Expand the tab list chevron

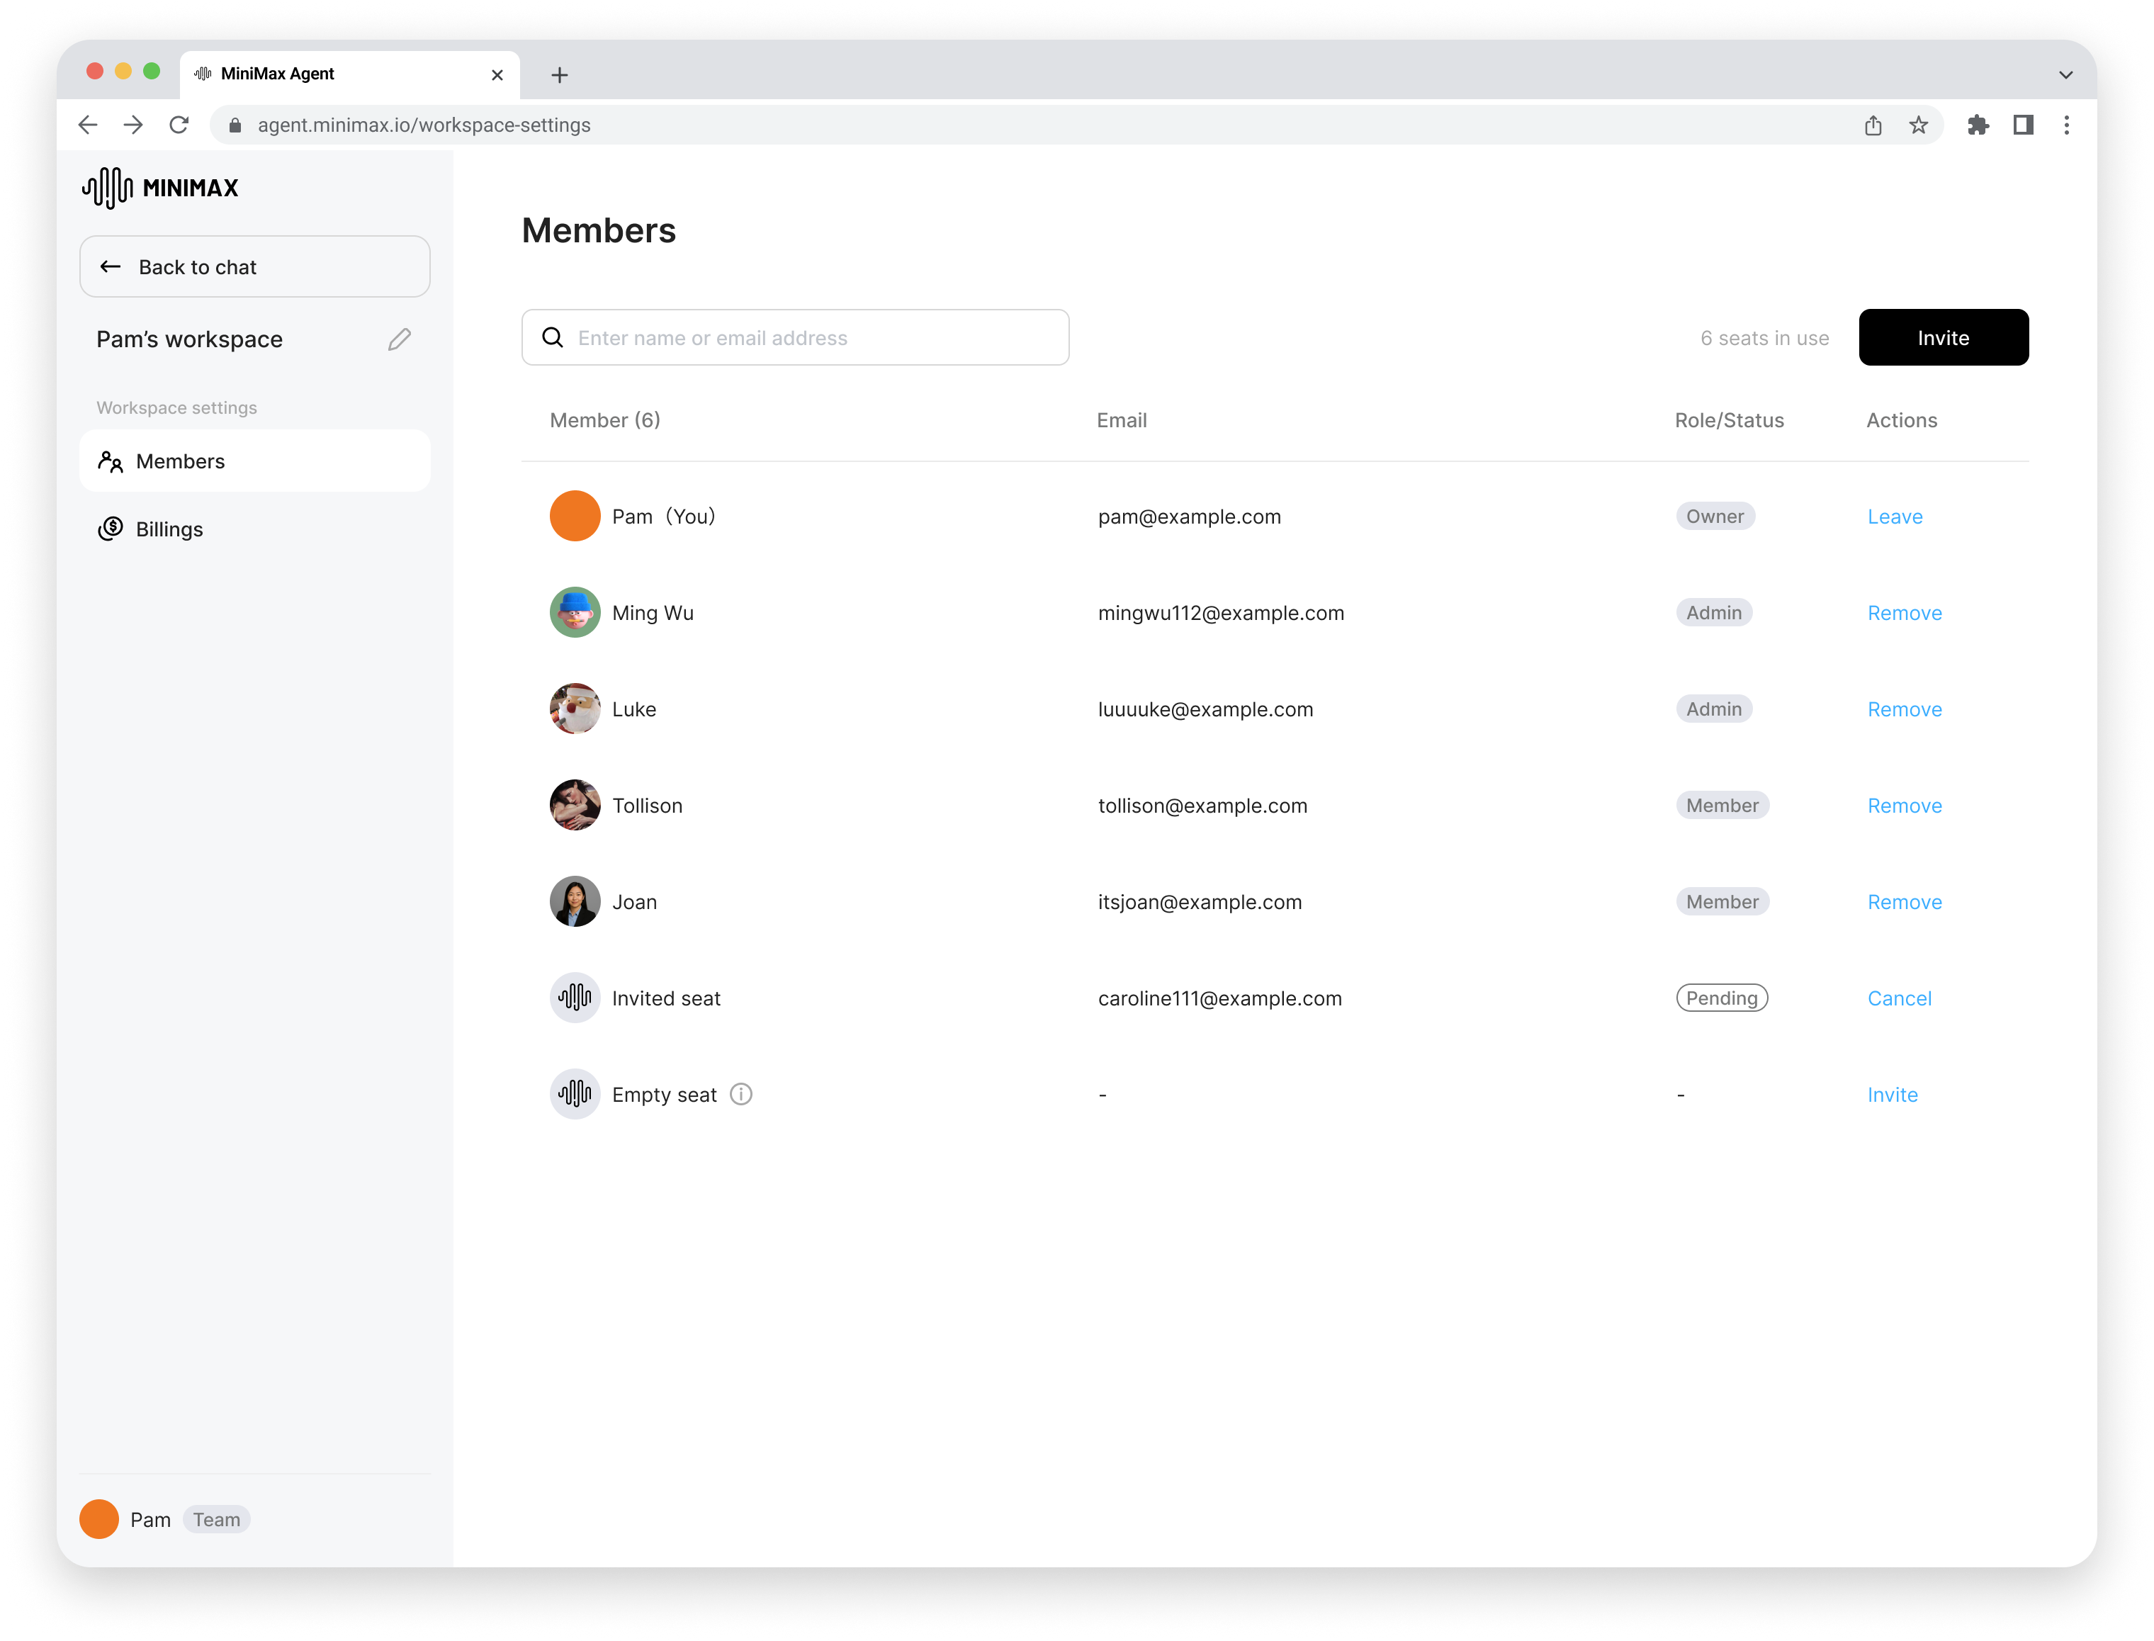pos(2065,75)
